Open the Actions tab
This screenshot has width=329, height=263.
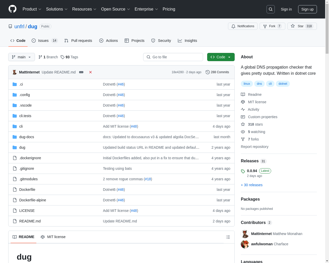pyautogui.click(x=108, y=41)
